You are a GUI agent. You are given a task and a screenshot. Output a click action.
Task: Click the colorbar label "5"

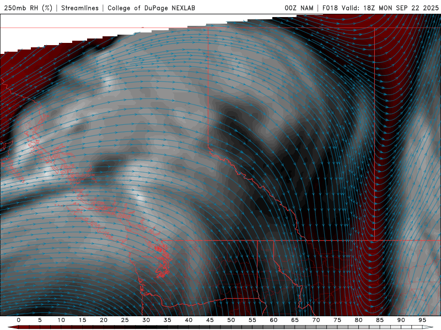pyautogui.click(x=40, y=320)
